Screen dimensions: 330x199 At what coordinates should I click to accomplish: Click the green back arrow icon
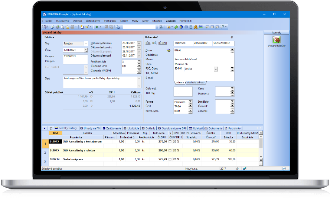click(96, 27)
